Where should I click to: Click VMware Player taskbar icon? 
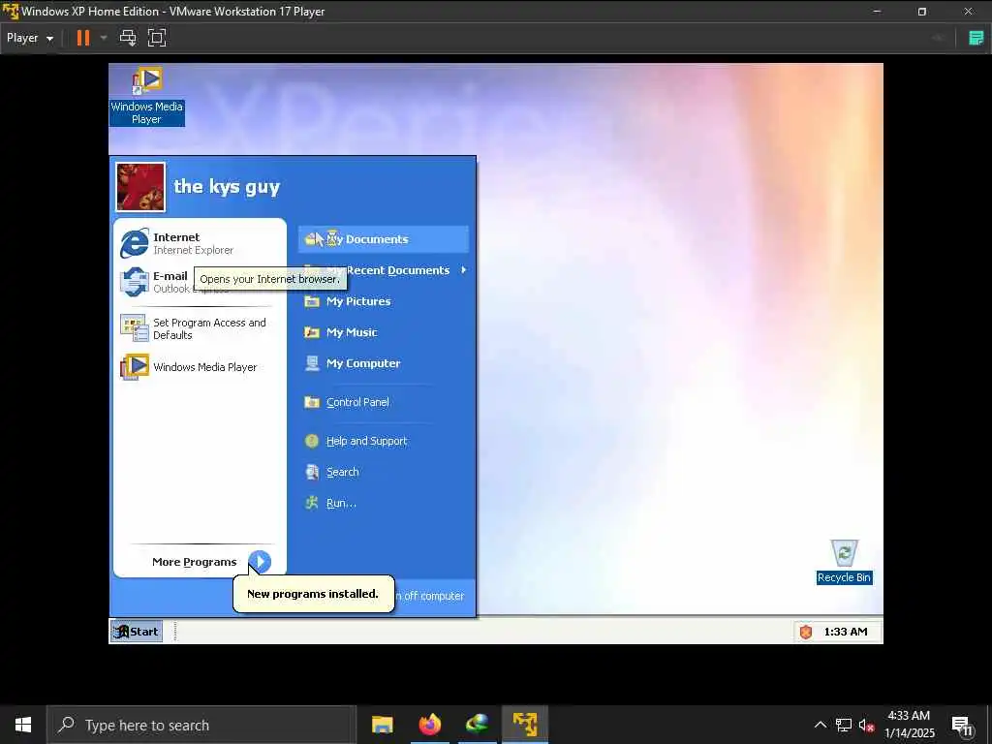pyautogui.click(x=524, y=725)
